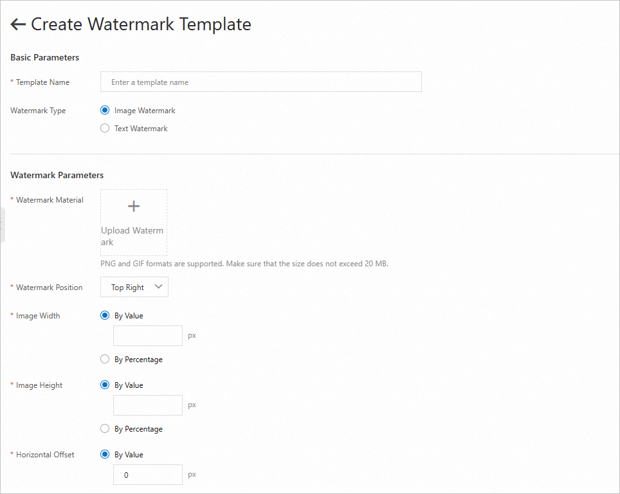Expand the left sidebar collapse handle
The image size is (620, 494).
click(x=2, y=225)
